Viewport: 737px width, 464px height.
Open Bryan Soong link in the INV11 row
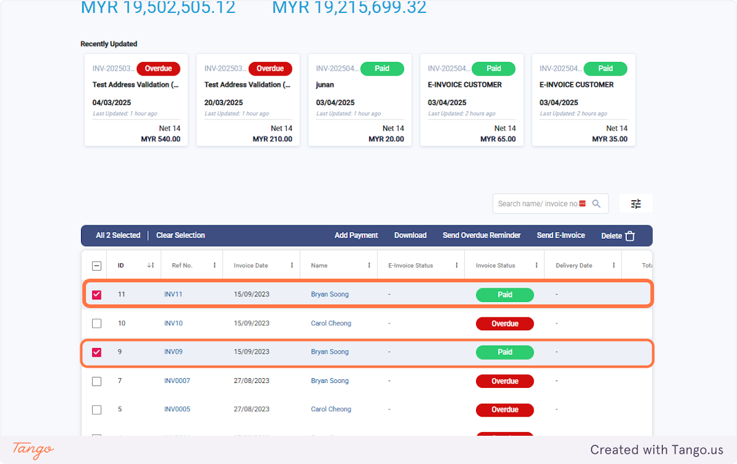330,295
